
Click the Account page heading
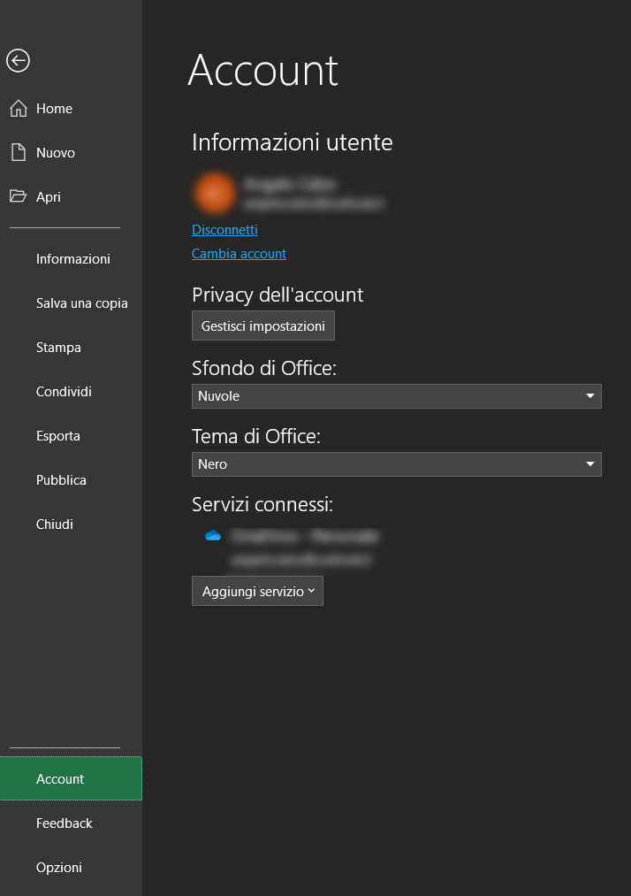pos(263,70)
